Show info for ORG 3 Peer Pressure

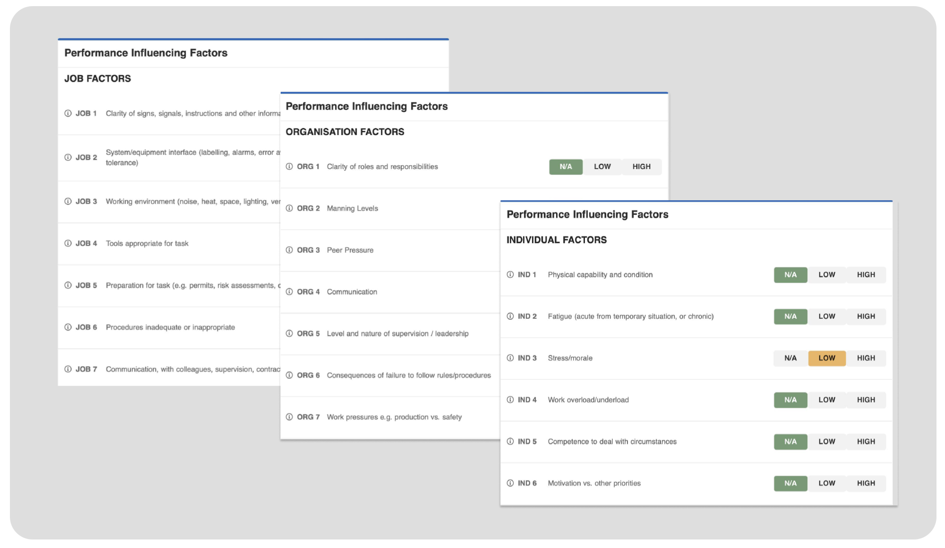(289, 250)
